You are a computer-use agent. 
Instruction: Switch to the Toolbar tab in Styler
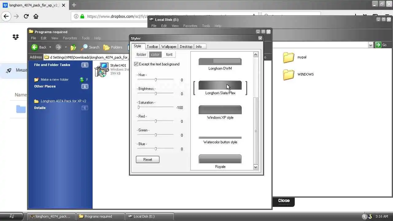tap(152, 47)
